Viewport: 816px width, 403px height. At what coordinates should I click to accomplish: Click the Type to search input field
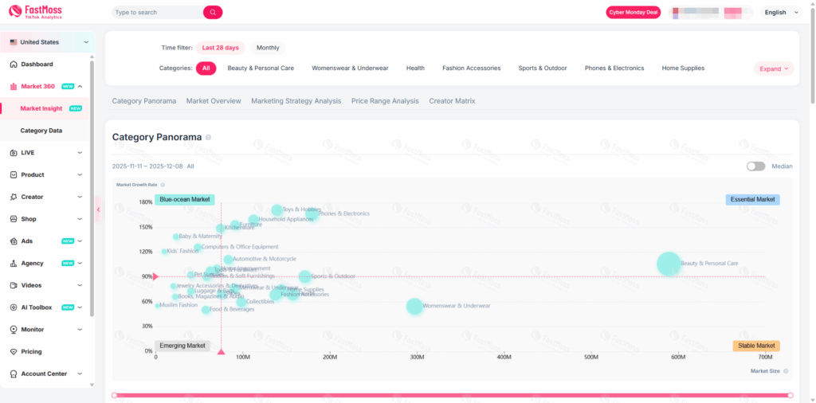click(x=156, y=13)
